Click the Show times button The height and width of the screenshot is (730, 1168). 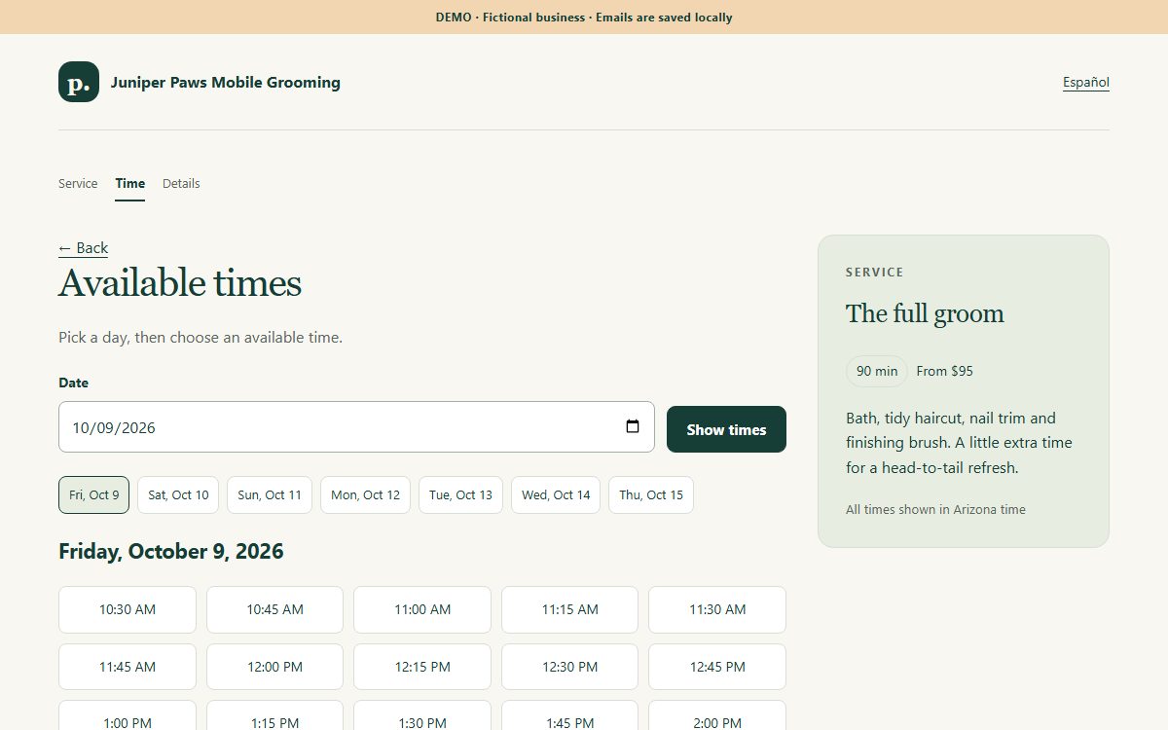point(726,429)
